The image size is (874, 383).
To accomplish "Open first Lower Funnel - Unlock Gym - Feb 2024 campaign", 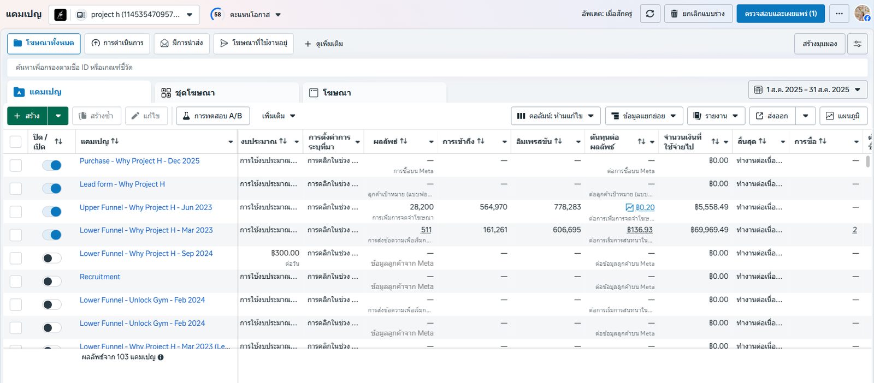I will coord(142,300).
